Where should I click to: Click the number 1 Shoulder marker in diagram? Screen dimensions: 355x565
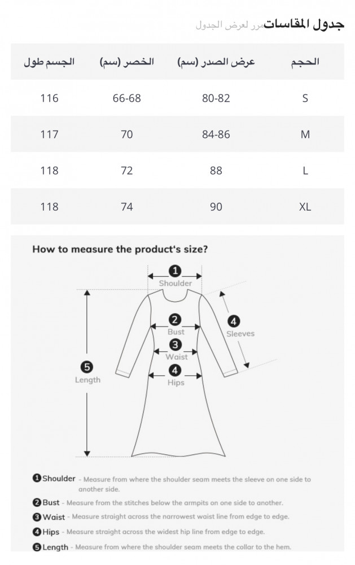[x=175, y=271]
